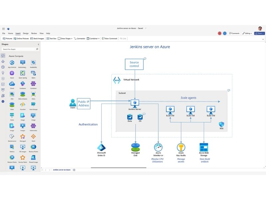Expand the ribbon options chevron
This screenshot has width=266, height=200.
click(x=263, y=39)
